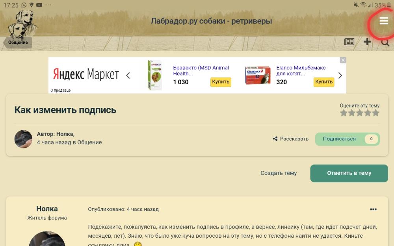Screen dimensions: 394x246
Task: Click Ответить в тему button
Action: point(349,173)
